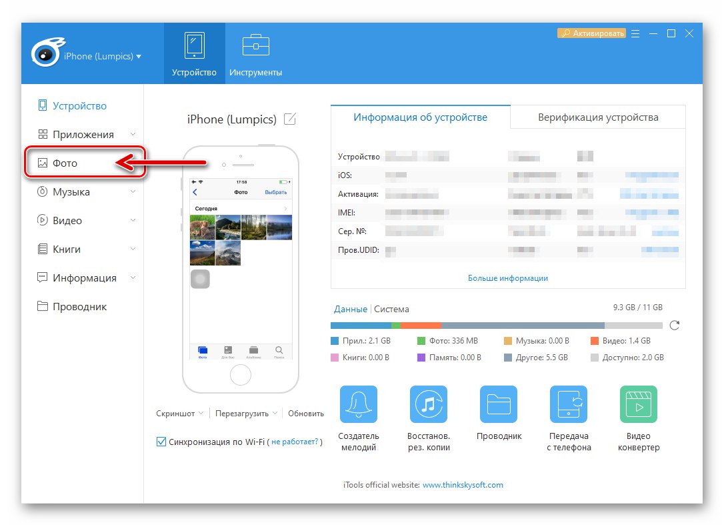Click the Фото sidebar picture icon

[x=43, y=163]
